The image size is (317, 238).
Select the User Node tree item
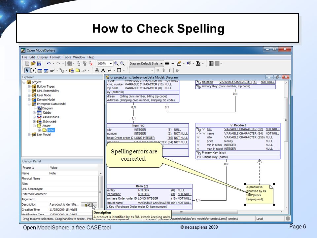(x=44, y=95)
